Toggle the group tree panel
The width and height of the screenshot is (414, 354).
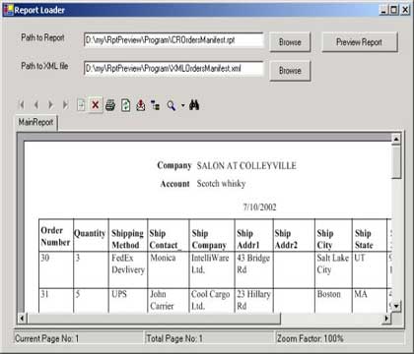click(x=156, y=105)
